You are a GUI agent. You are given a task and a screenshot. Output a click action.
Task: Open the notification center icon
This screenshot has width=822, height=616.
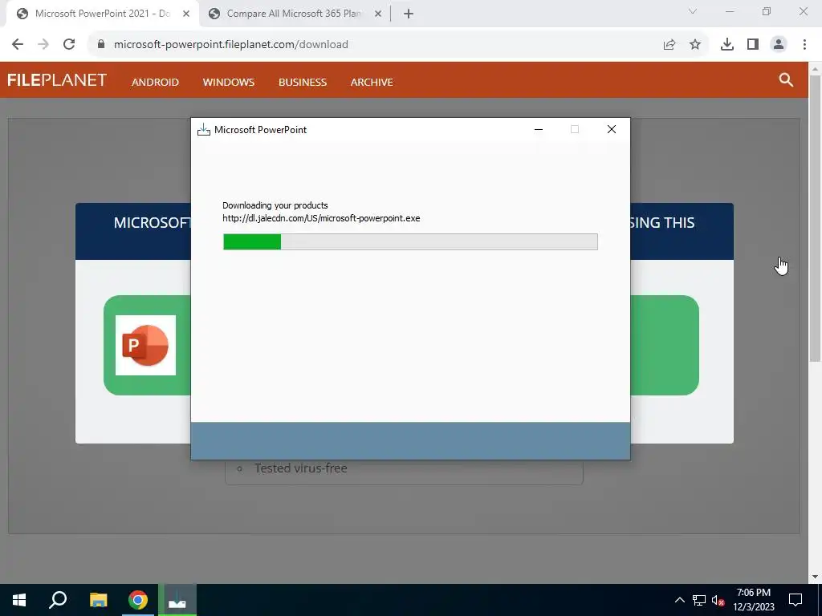click(x=796, y=600)
